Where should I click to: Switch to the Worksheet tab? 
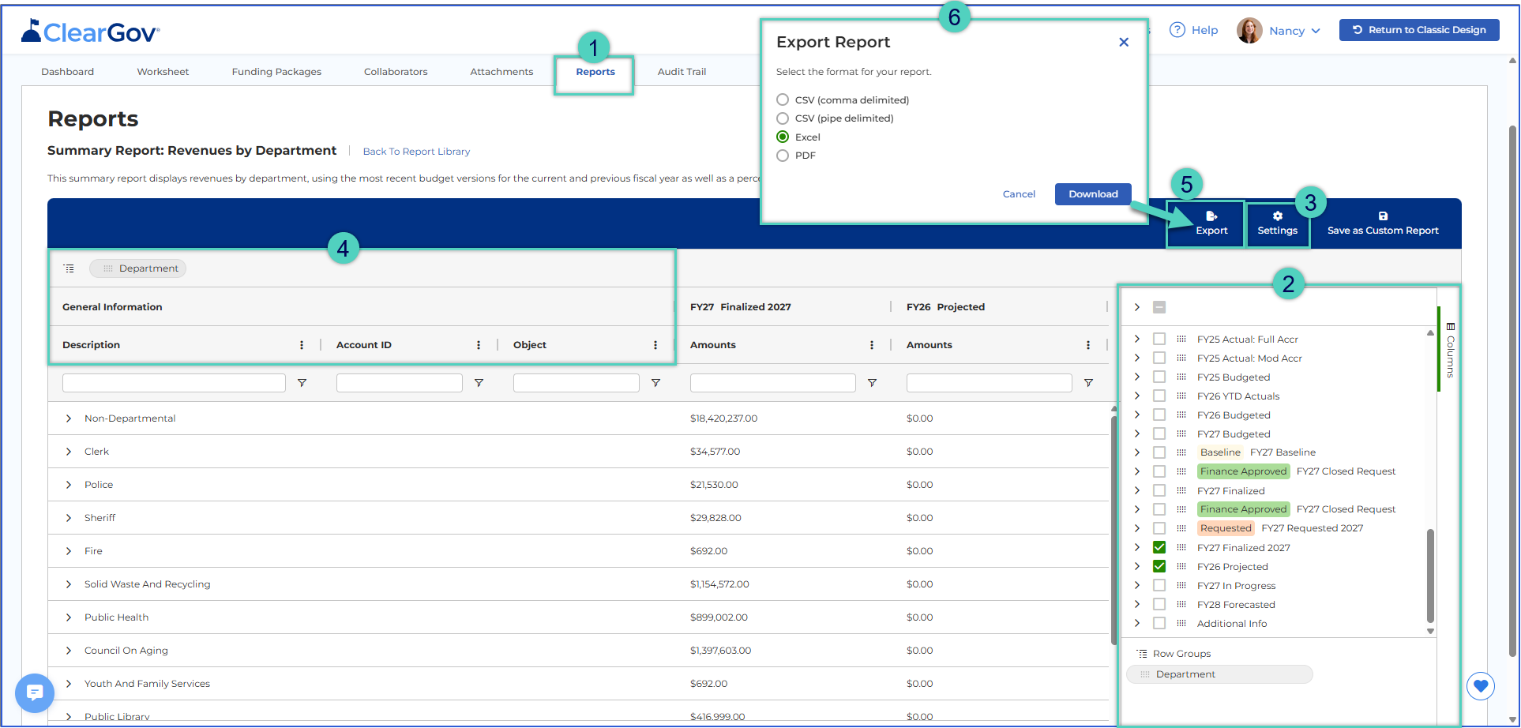(x=163, y=72)
